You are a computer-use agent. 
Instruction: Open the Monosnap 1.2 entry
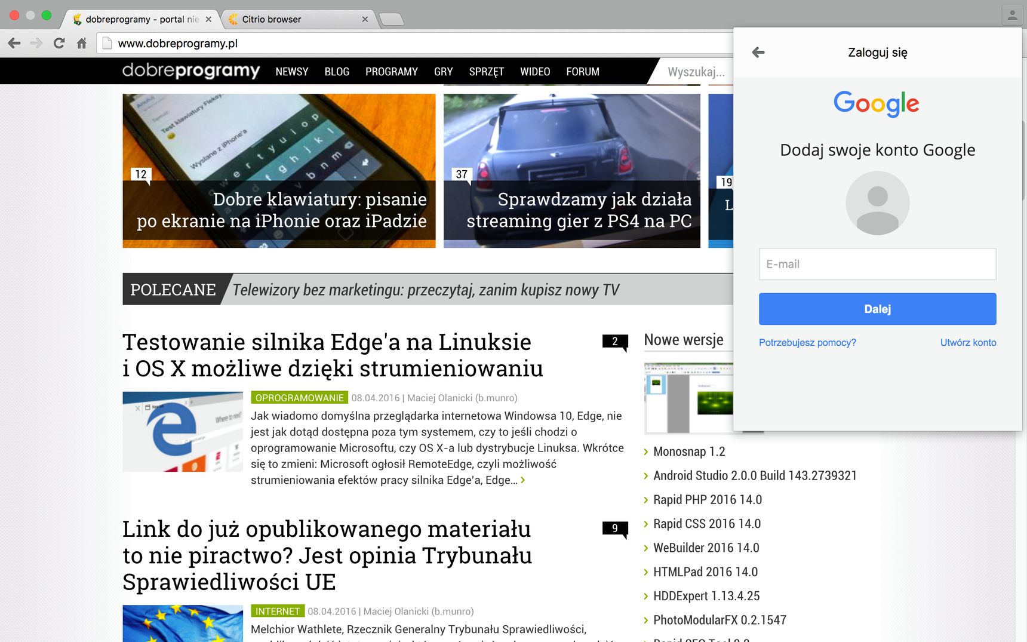tap(689, 451)
